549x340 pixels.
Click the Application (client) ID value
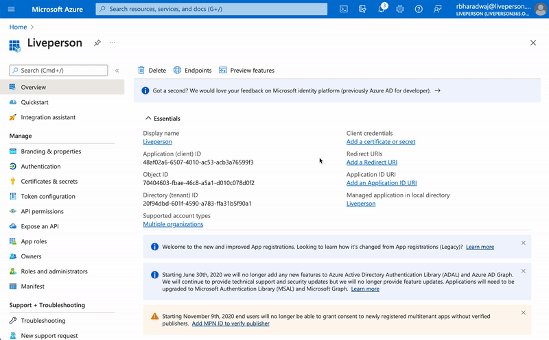(198, 162)
